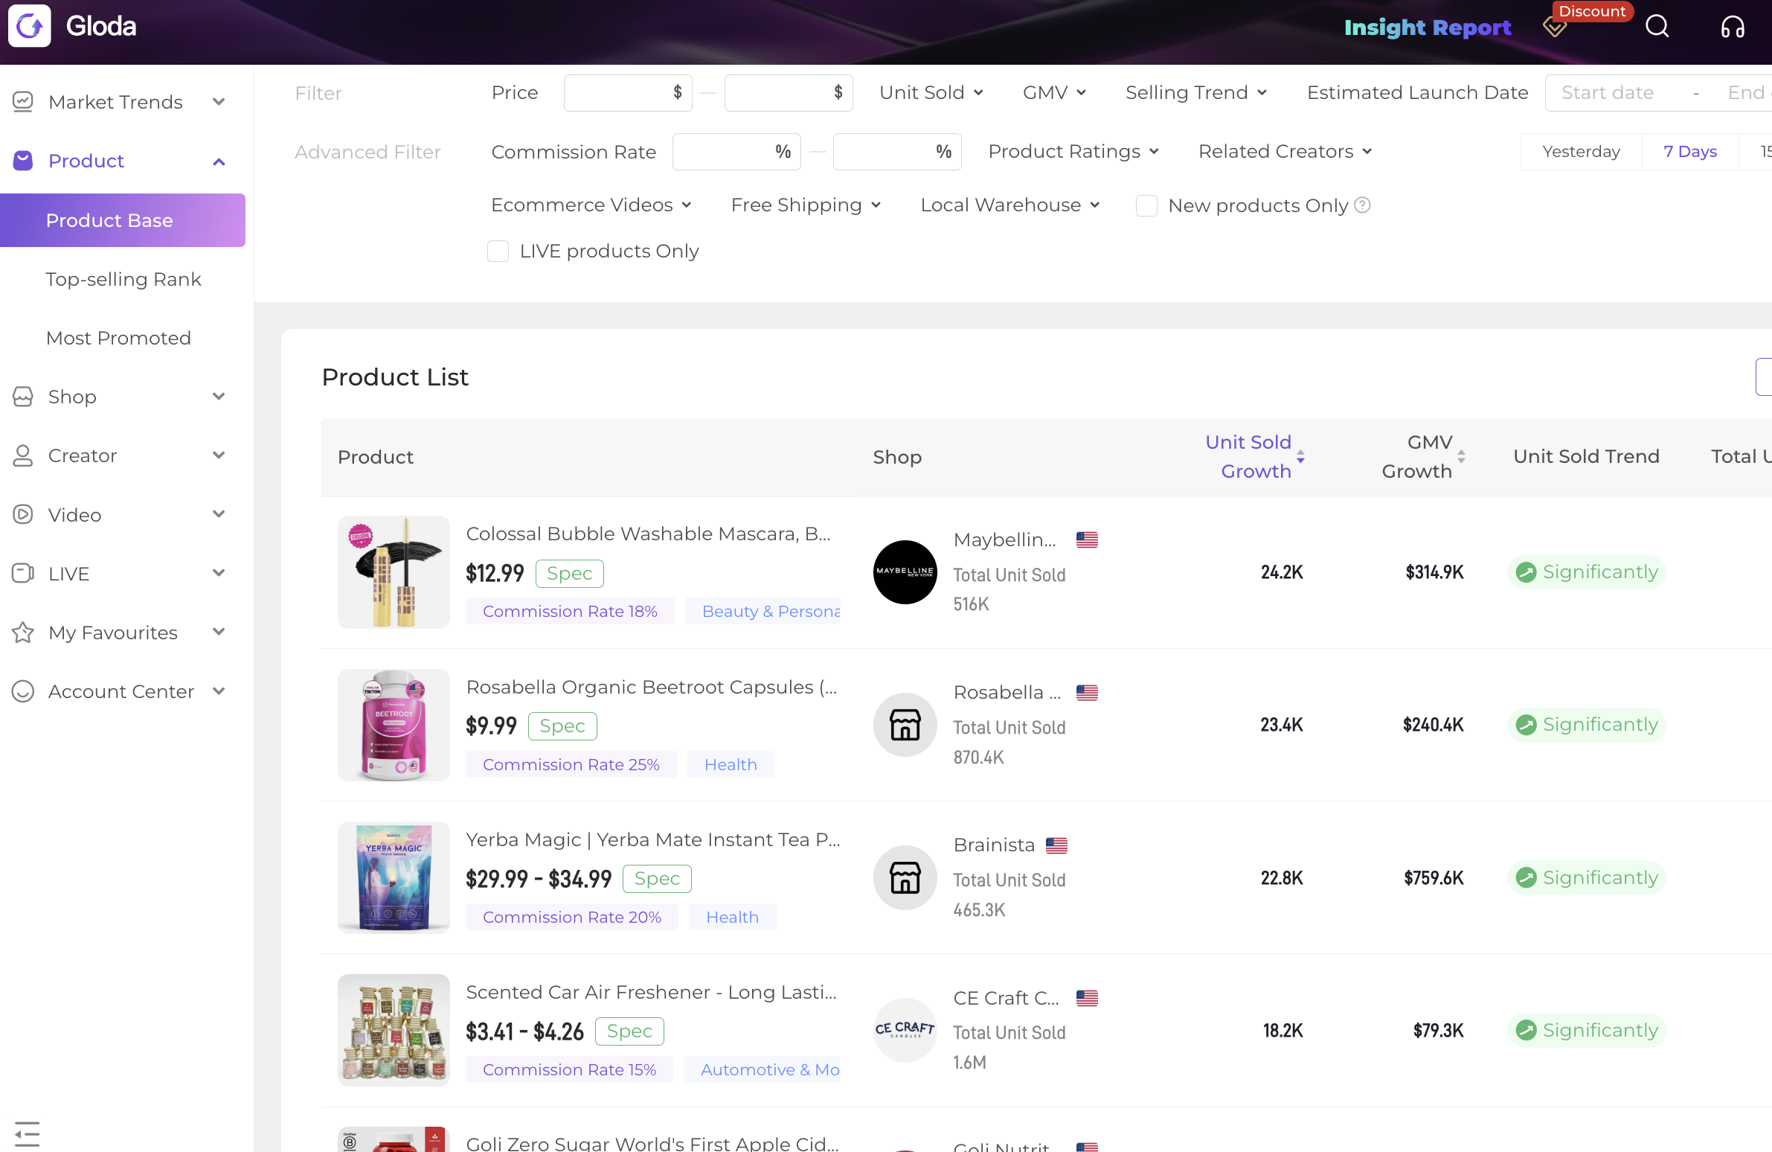This screenshot has height=1152, width=1772.
Task: Switch to the Yesterday time range
Action: 1581,152
